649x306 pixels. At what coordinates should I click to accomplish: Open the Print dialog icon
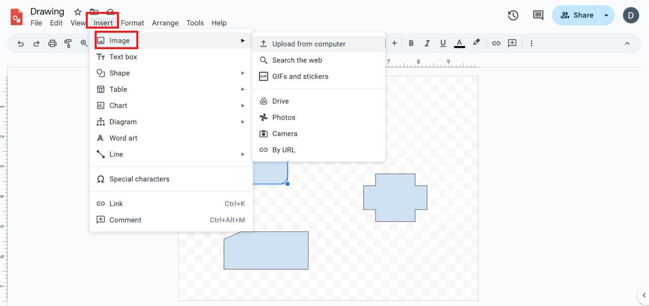coord(52,43)
